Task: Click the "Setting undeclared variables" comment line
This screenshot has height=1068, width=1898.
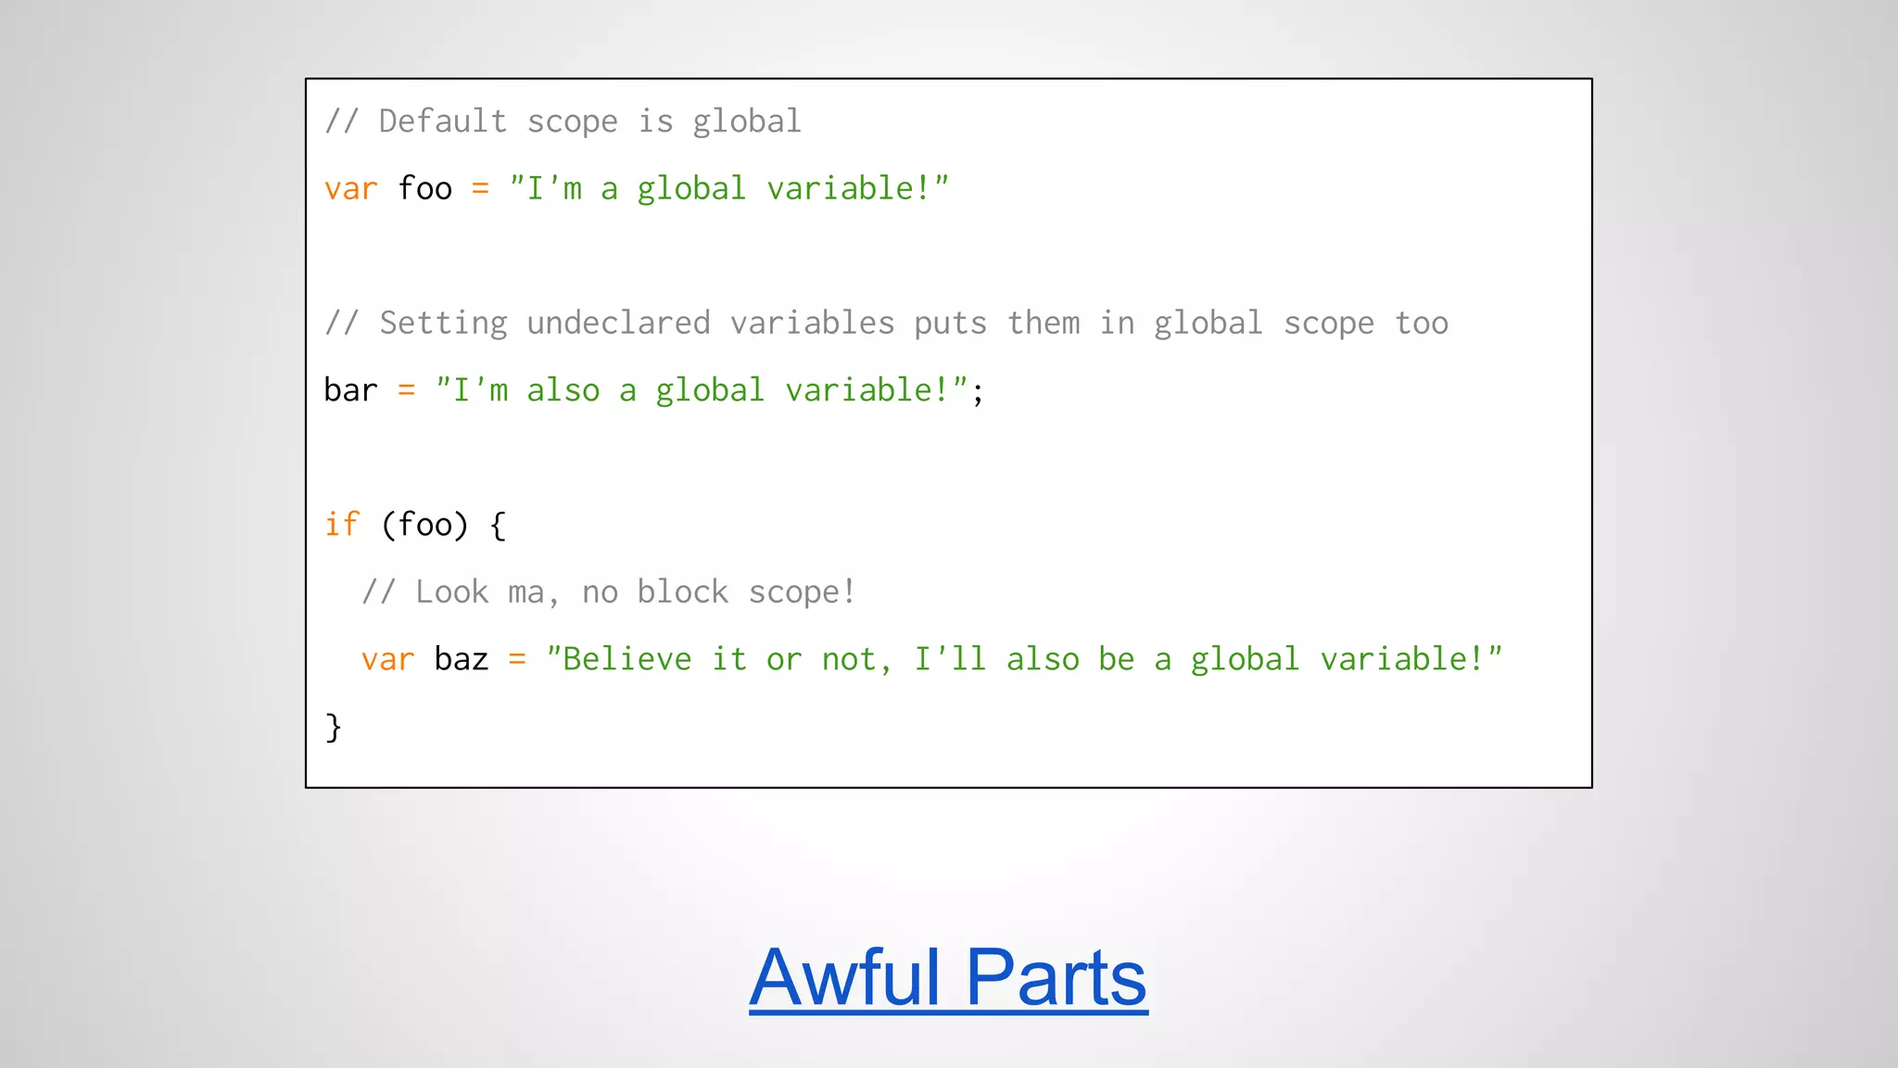Action: [x=886, y=324]
